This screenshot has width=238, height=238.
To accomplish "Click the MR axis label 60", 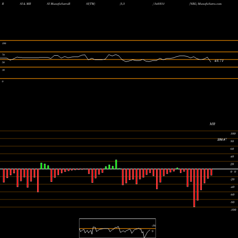I will click(232, 149).
